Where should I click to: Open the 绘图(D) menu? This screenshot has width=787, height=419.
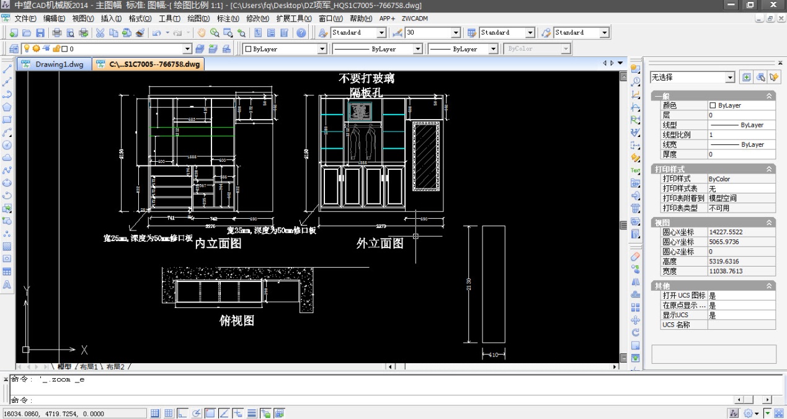click(198, 19)
